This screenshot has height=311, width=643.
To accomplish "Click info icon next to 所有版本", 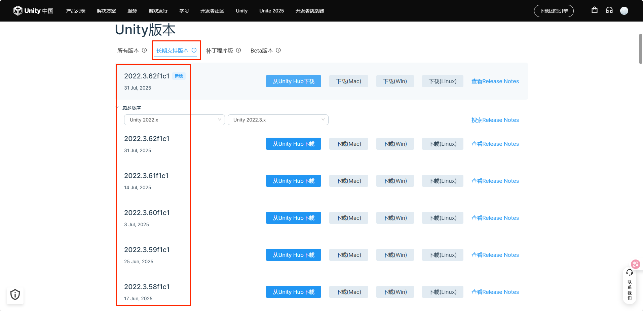I will point(144,50).
